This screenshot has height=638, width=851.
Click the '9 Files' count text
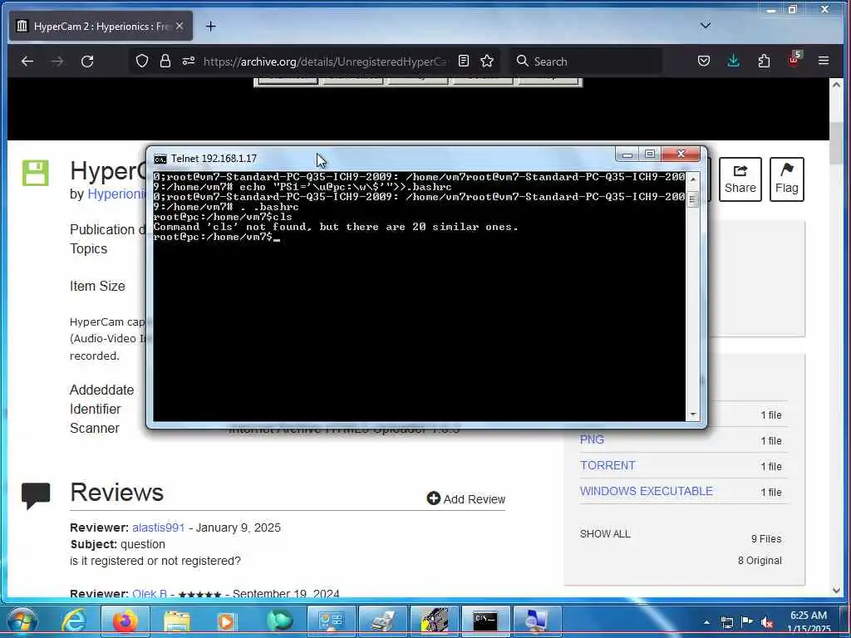coord(765,538)
